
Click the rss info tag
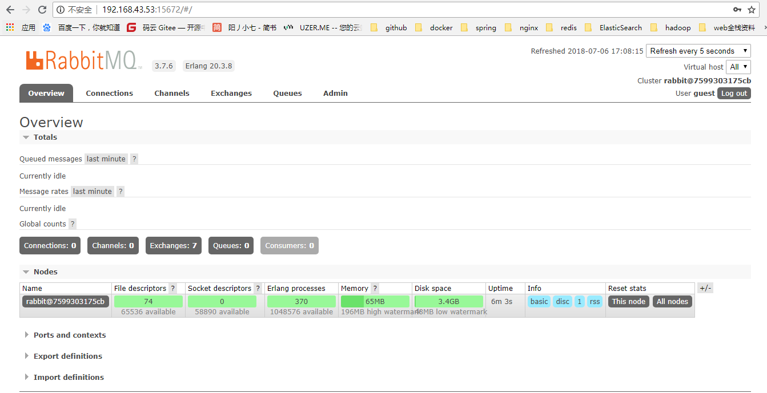(595, 302)
